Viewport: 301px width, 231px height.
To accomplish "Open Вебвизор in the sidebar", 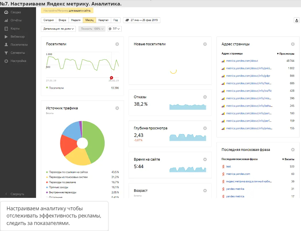I will pyautogui.click(x=18, y=37).
